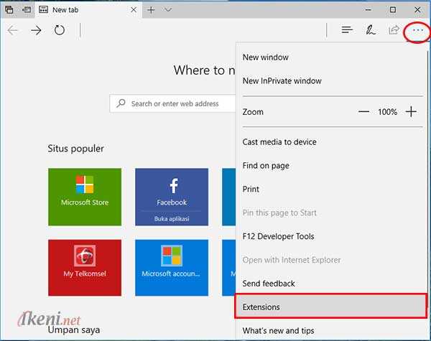Go forward with the arrow button
431x341 pixels.
[36, 30]
